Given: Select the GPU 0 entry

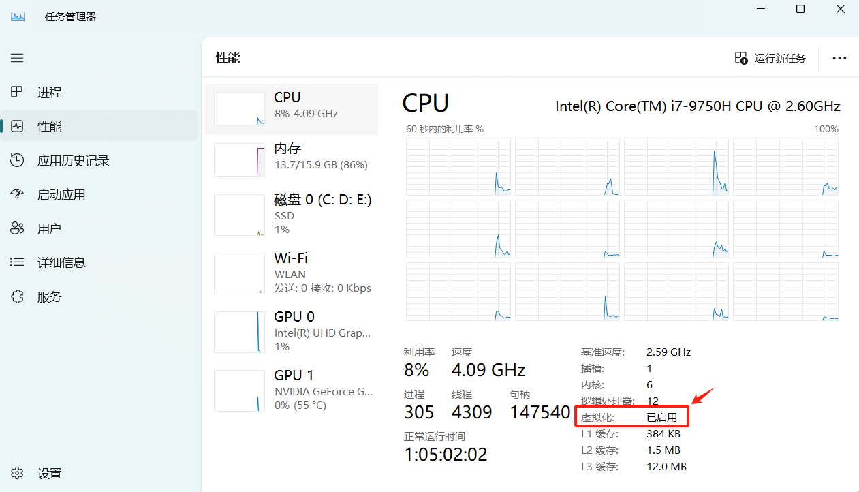Looking at the screenshot, I should [292, 331].
